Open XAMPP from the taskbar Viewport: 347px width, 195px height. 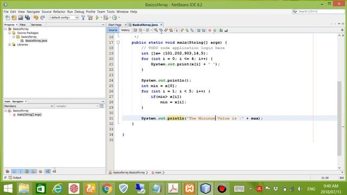[189, 188]
